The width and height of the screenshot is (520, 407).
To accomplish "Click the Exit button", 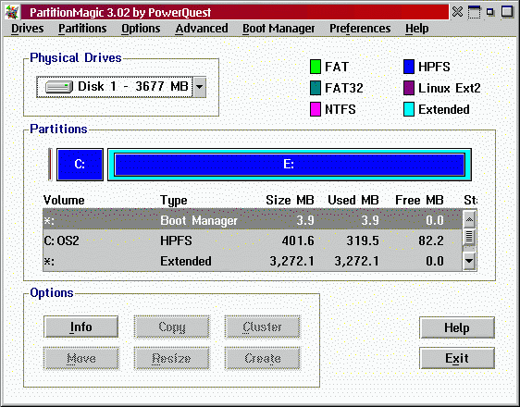I will pos(457,358).
